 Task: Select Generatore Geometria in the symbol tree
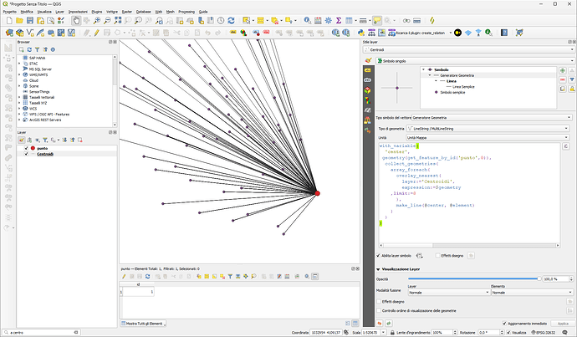457,75
